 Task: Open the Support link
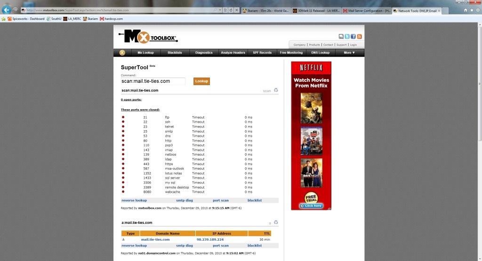(x=341, y=45)
